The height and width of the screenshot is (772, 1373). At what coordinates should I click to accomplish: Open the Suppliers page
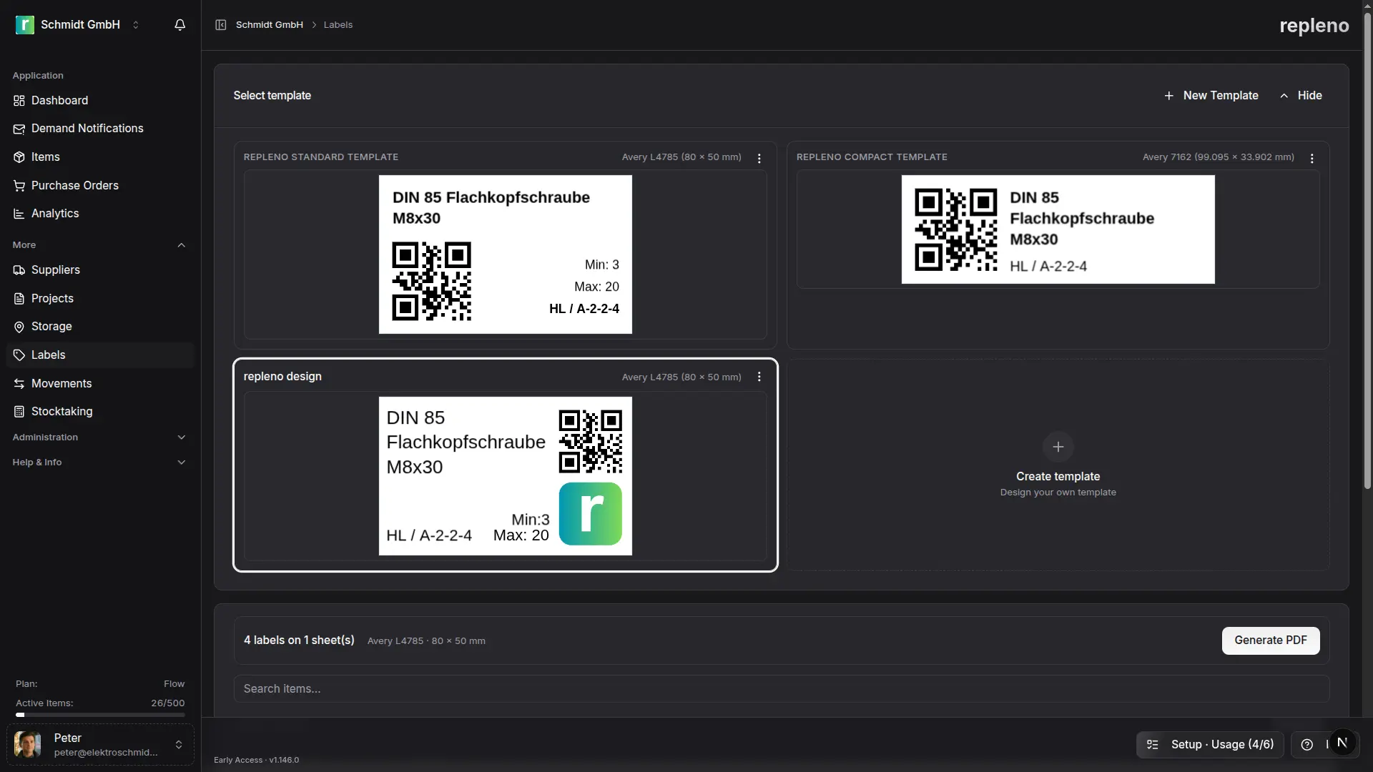tap(55, 270)
